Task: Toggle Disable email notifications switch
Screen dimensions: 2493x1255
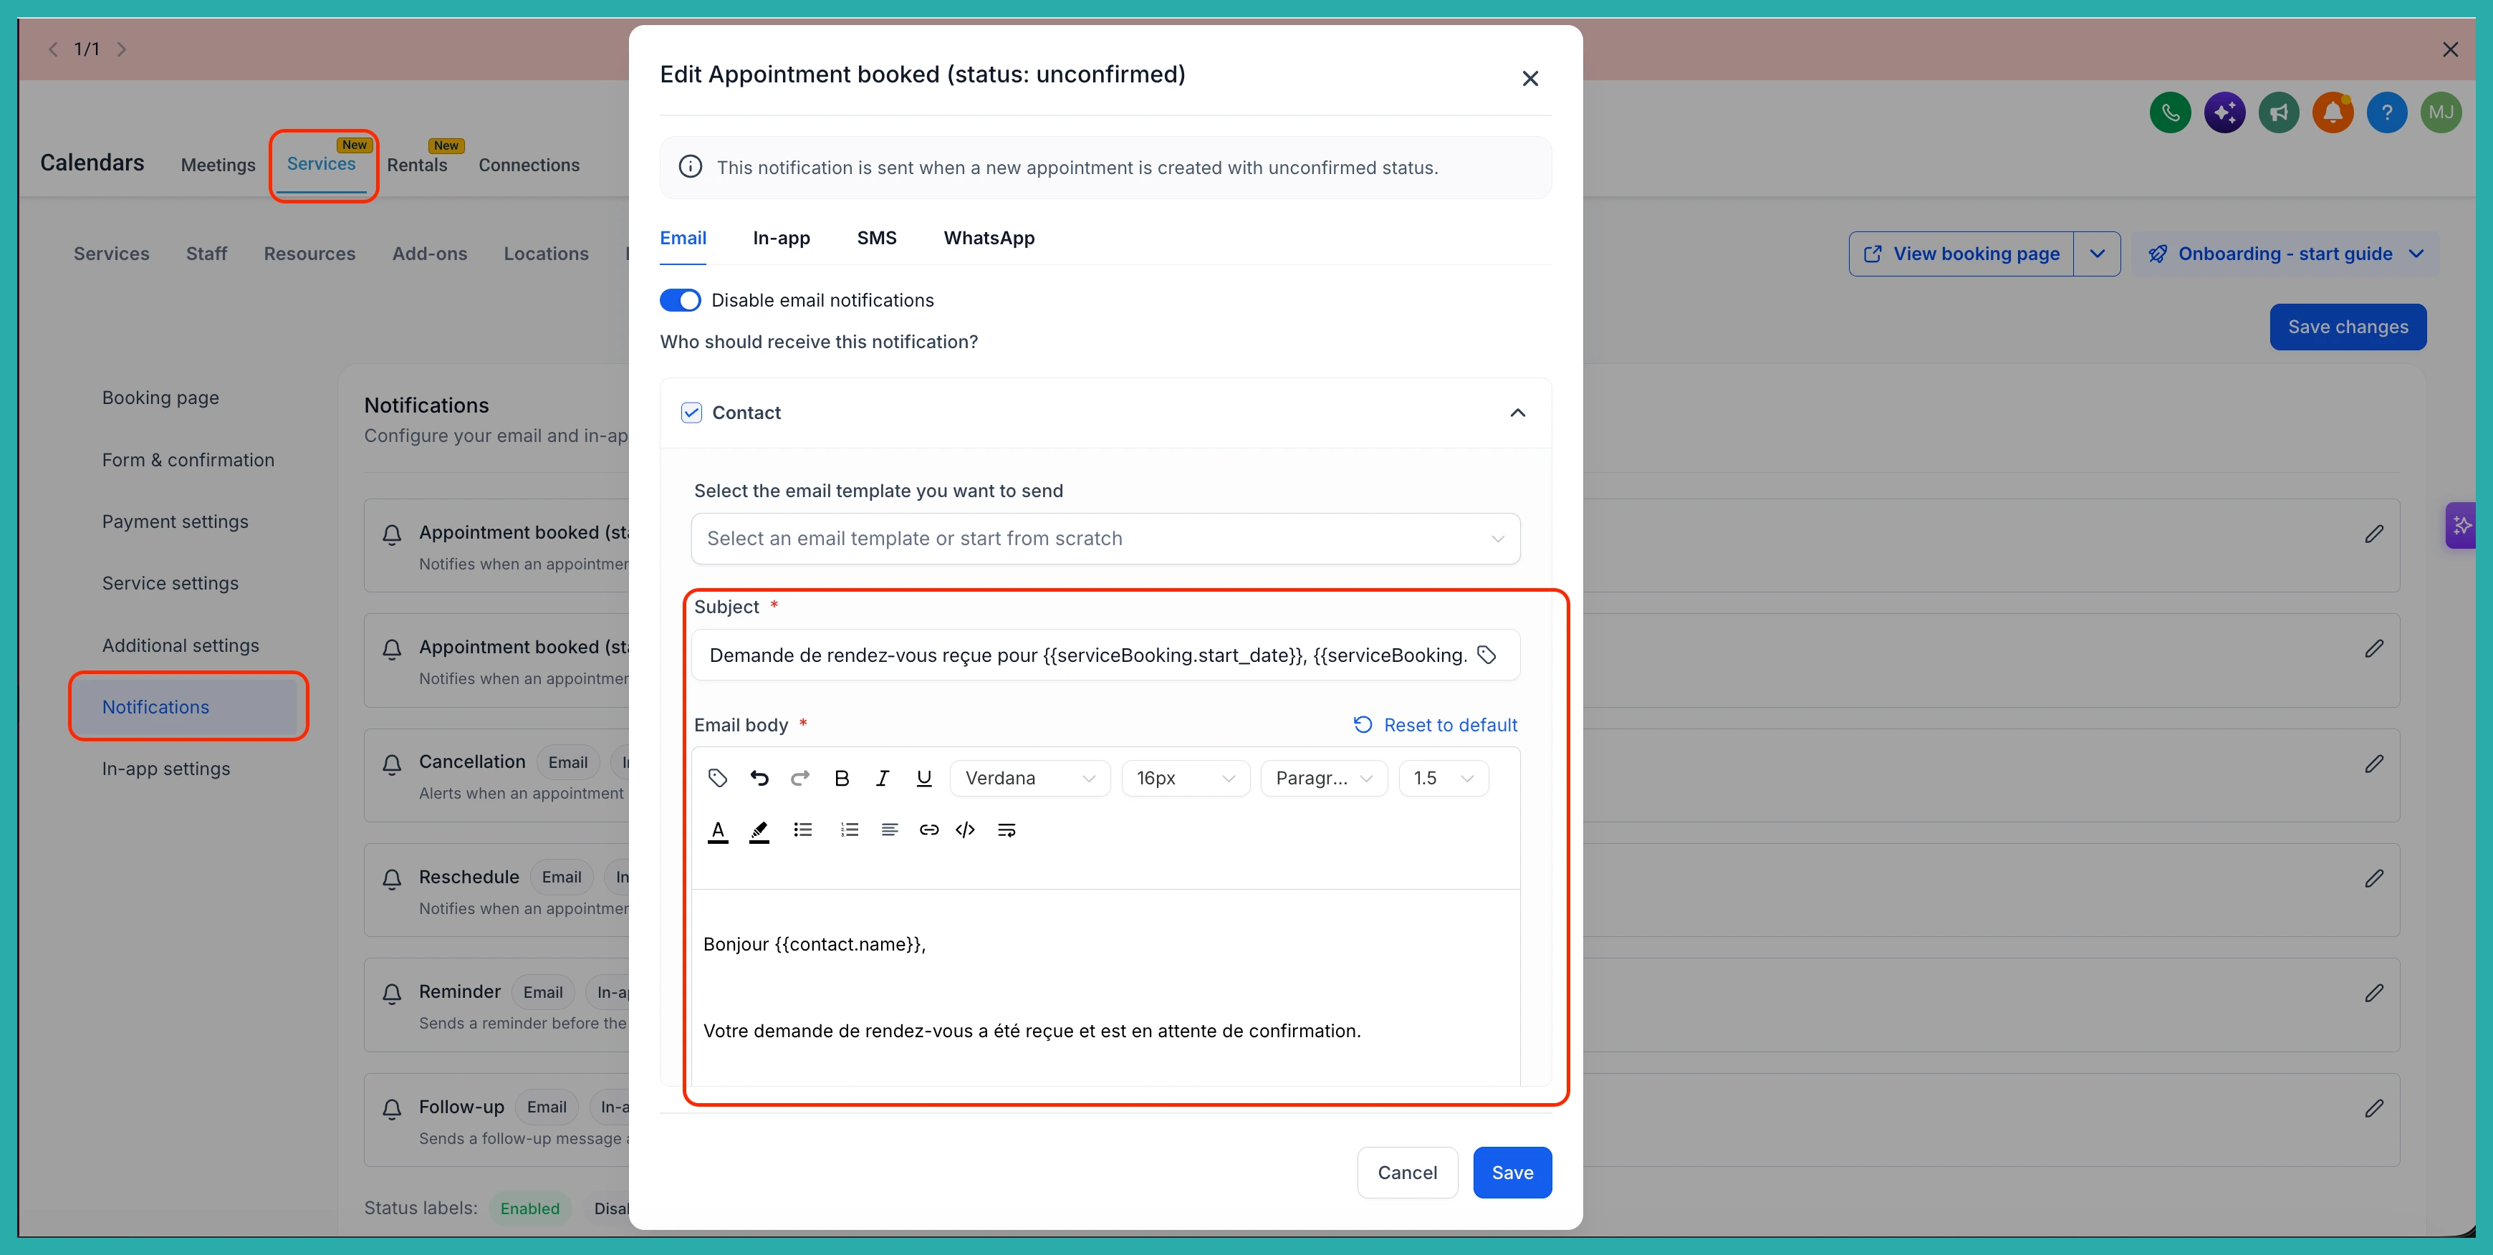Action: point(681,300)
